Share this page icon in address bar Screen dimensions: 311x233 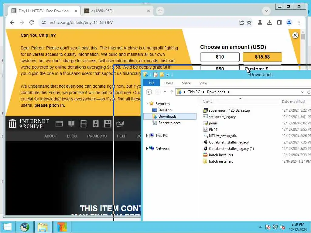[241, 22]
